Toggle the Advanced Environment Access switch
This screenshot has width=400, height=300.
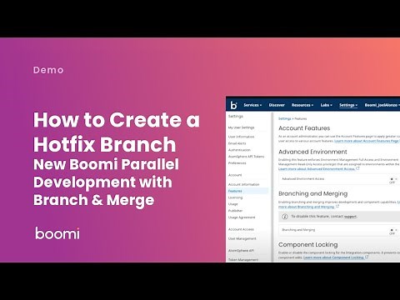click(392, 180)
